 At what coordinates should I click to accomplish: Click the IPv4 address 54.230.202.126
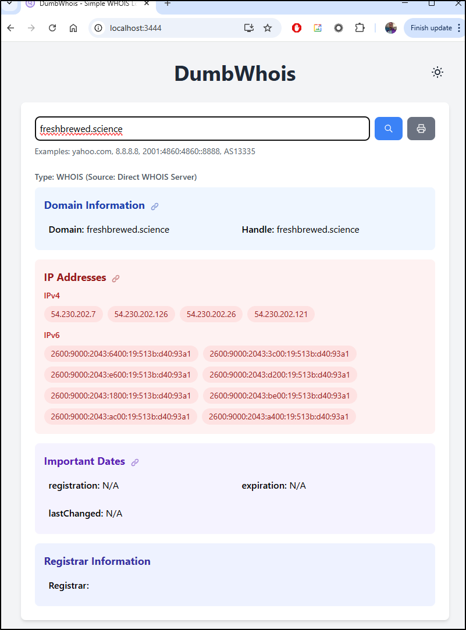[x=141, y=314]
